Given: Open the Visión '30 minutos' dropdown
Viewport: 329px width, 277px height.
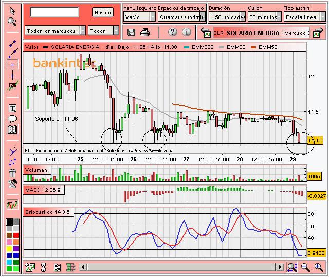Looking at the screenshot, I should pos(265,17).
